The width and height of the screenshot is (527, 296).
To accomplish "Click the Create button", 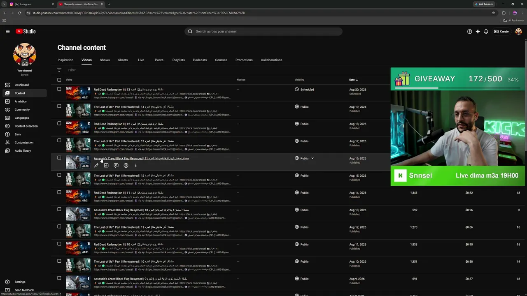I will 501,31.
